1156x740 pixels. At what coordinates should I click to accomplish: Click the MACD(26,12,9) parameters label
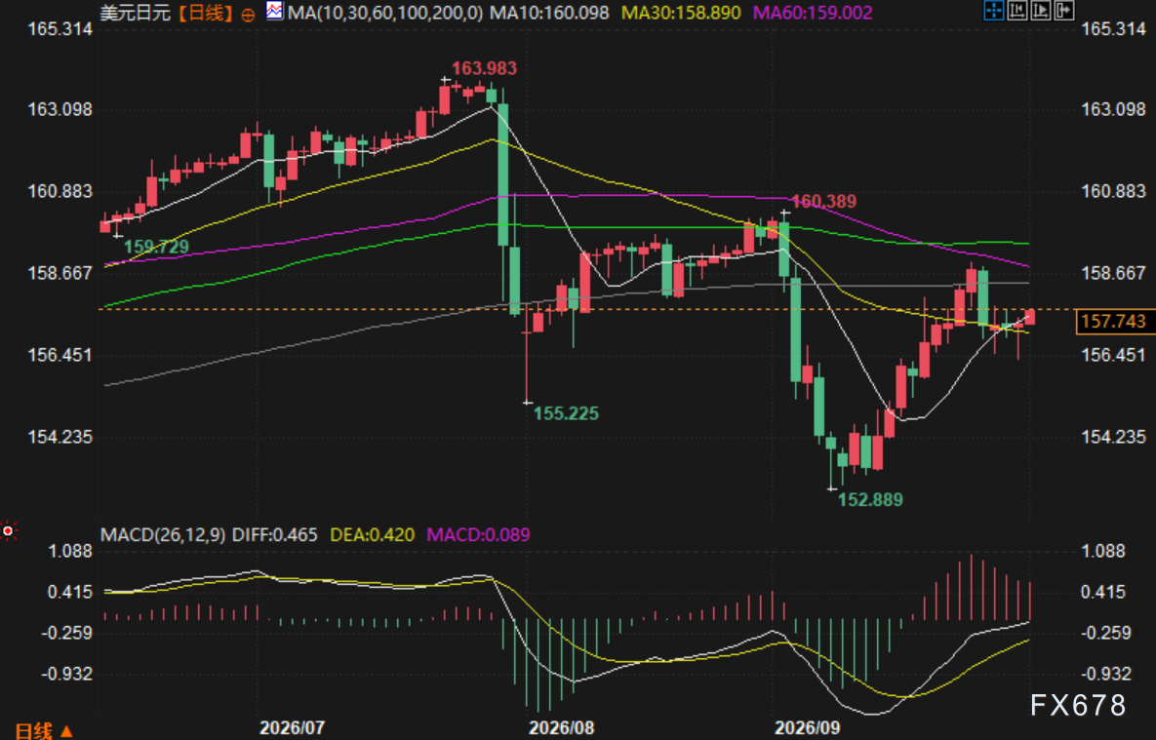pyautogui.click(x=163, y=534)
